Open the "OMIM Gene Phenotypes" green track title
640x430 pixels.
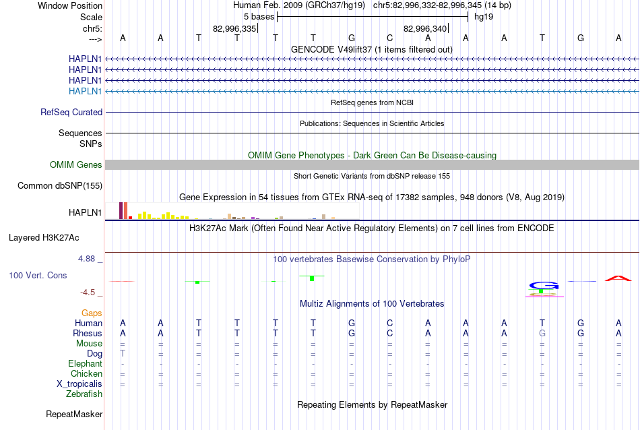click(372, 155)
